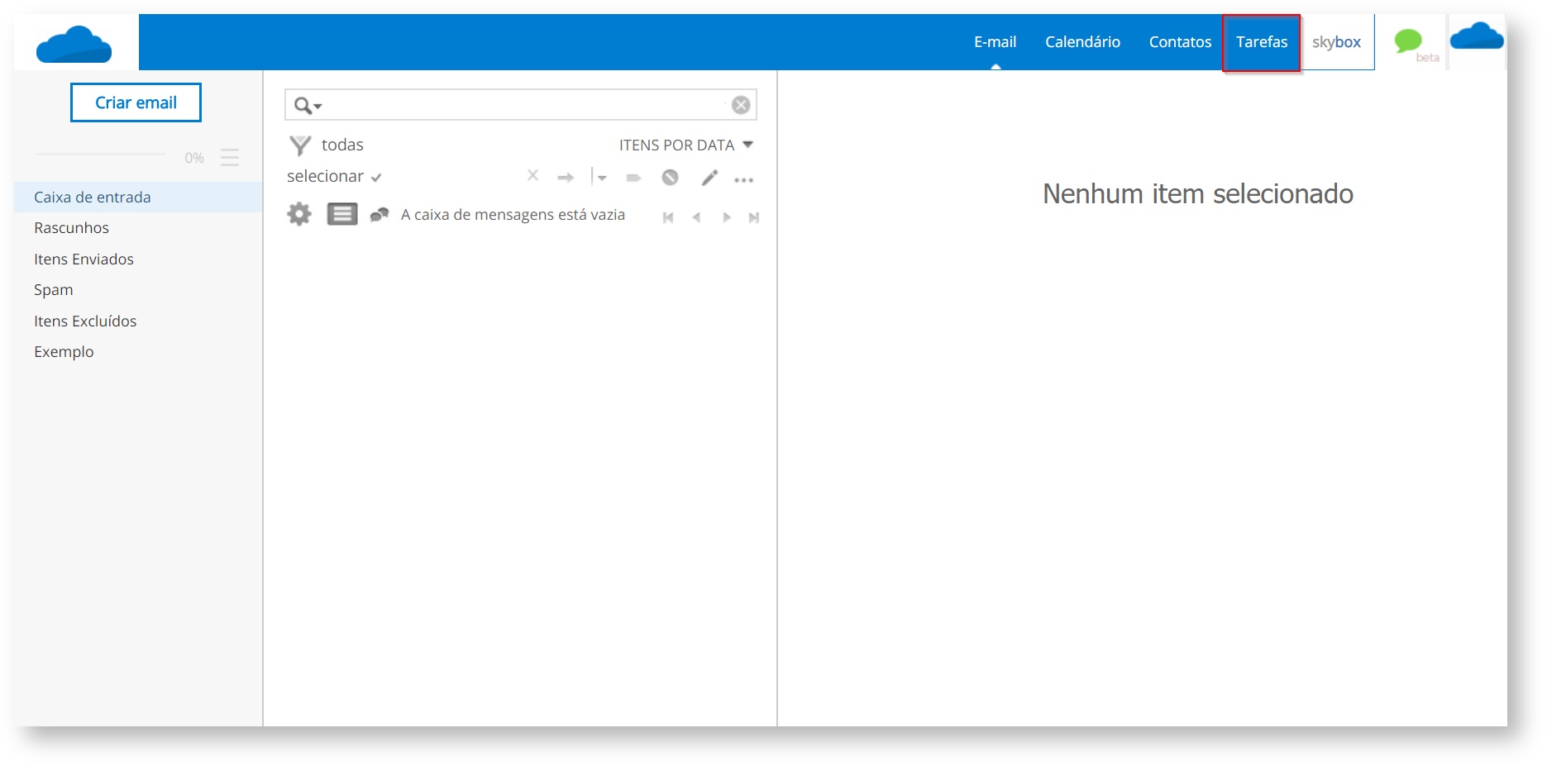Click the 'Criar email' button
The height and width of the screenshot is (766, 1547).
coord(136,102)
